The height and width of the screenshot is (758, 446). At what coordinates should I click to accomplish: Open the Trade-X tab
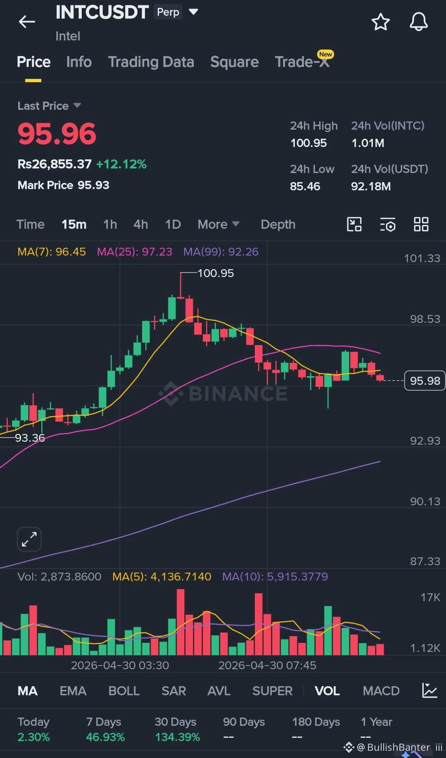click(x=302, y=62)
